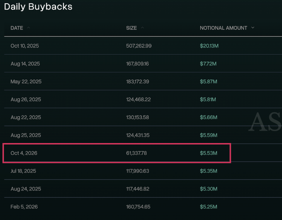
Task: Toggle NOTIONAL AMOUNT descending chevron
Action: [253, 28]
